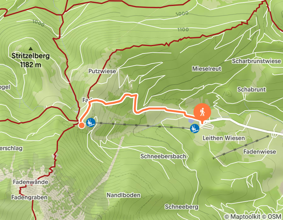
Task: Click the Schabrunt place label
Action: pyautogui.click(x=251, y=90)
